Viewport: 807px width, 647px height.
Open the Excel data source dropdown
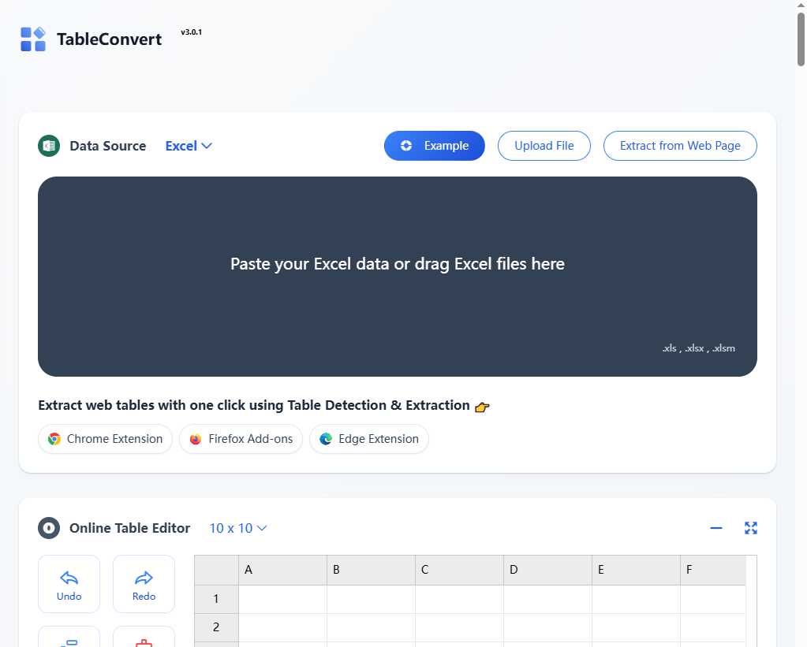(x=189, y=146)
